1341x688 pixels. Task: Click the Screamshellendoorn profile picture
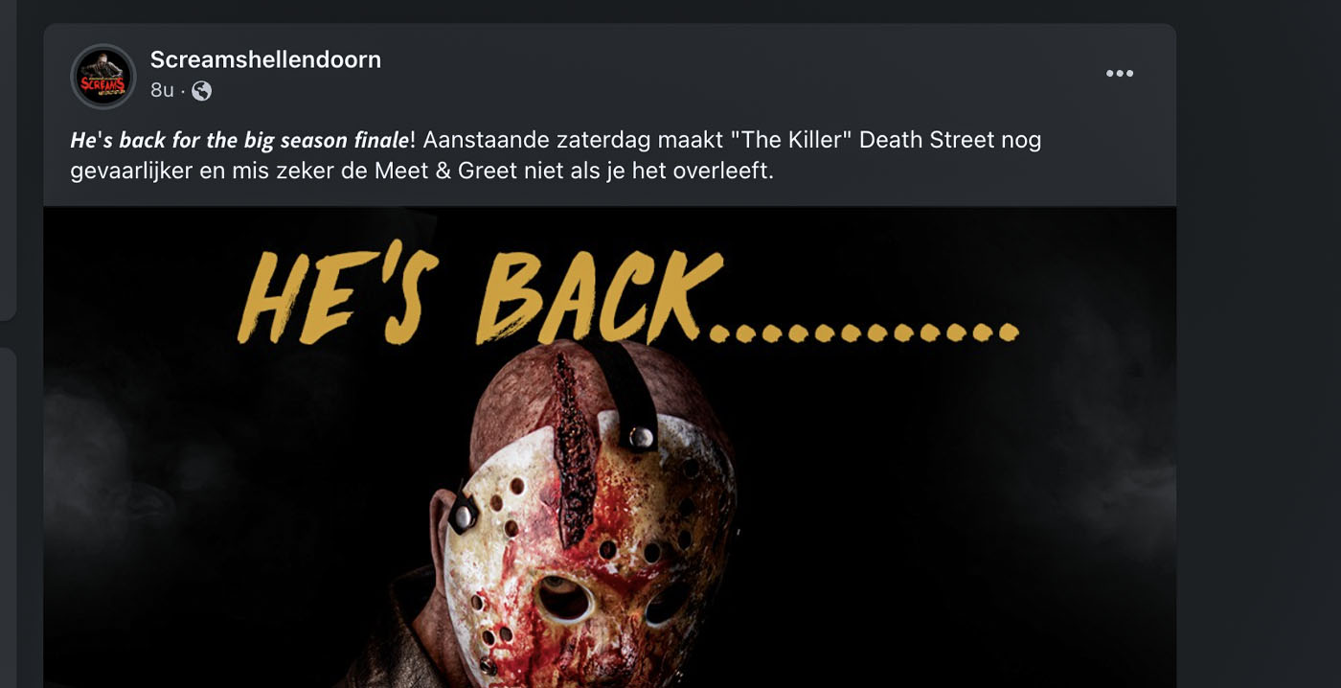103,77
